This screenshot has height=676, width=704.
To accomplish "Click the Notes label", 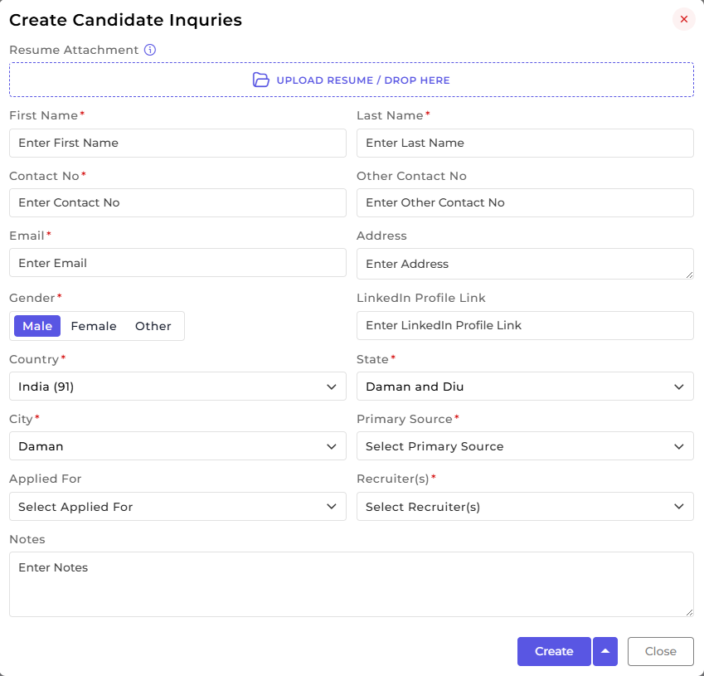I will [x=27, y=539].
